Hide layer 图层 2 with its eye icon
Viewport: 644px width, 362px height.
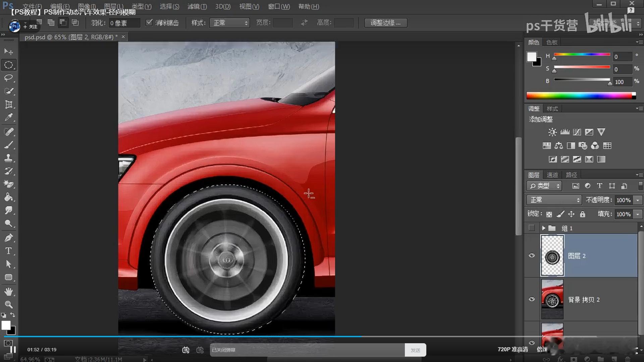pyautogui.click(x=532, y=255)
